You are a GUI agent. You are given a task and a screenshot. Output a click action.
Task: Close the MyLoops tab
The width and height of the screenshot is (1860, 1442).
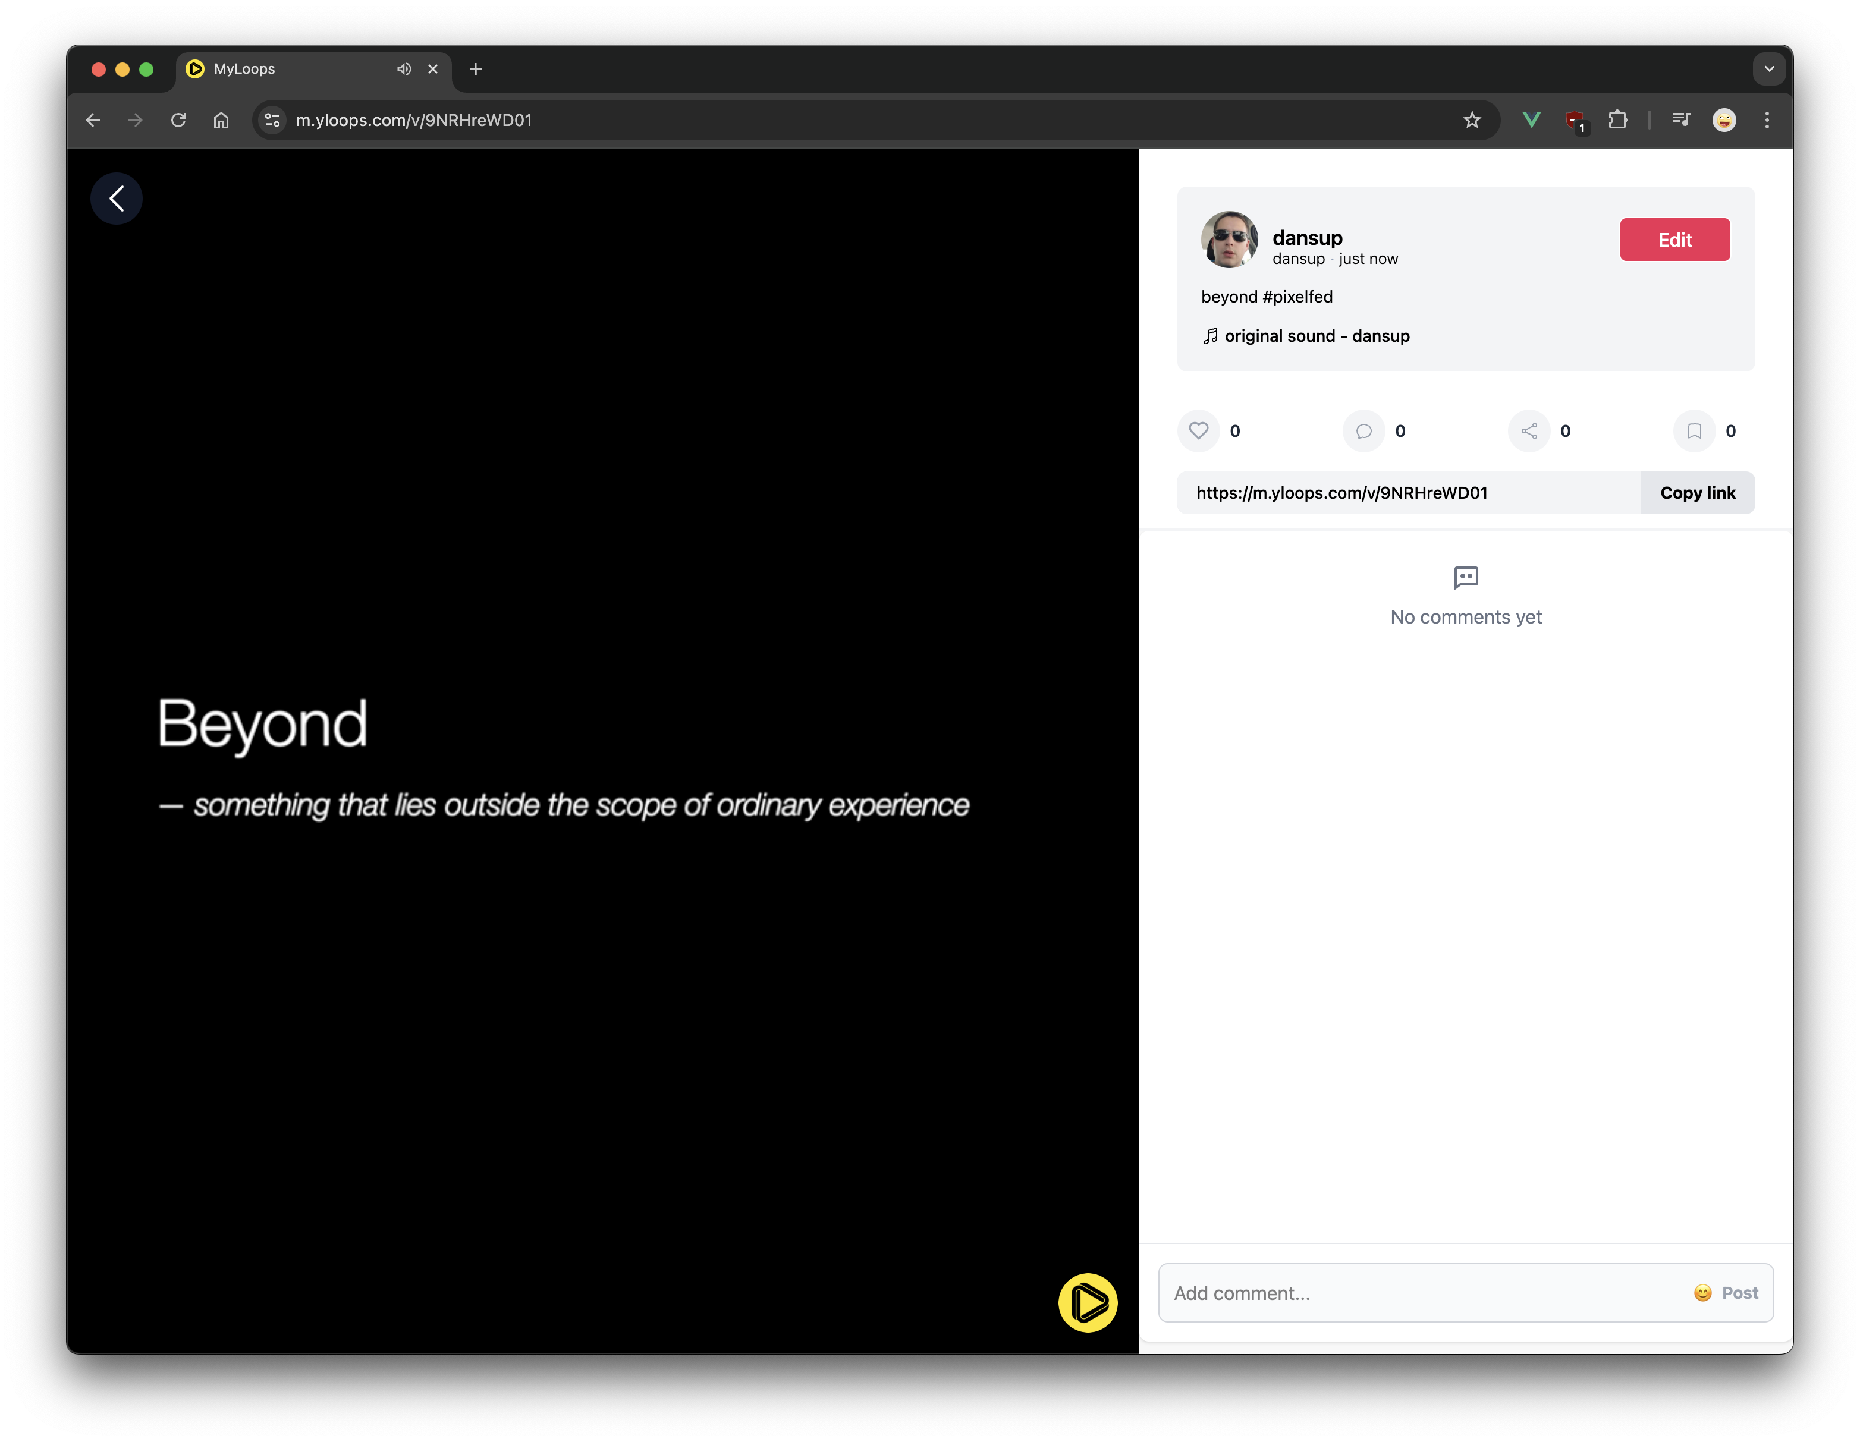[x=433, y=69]
